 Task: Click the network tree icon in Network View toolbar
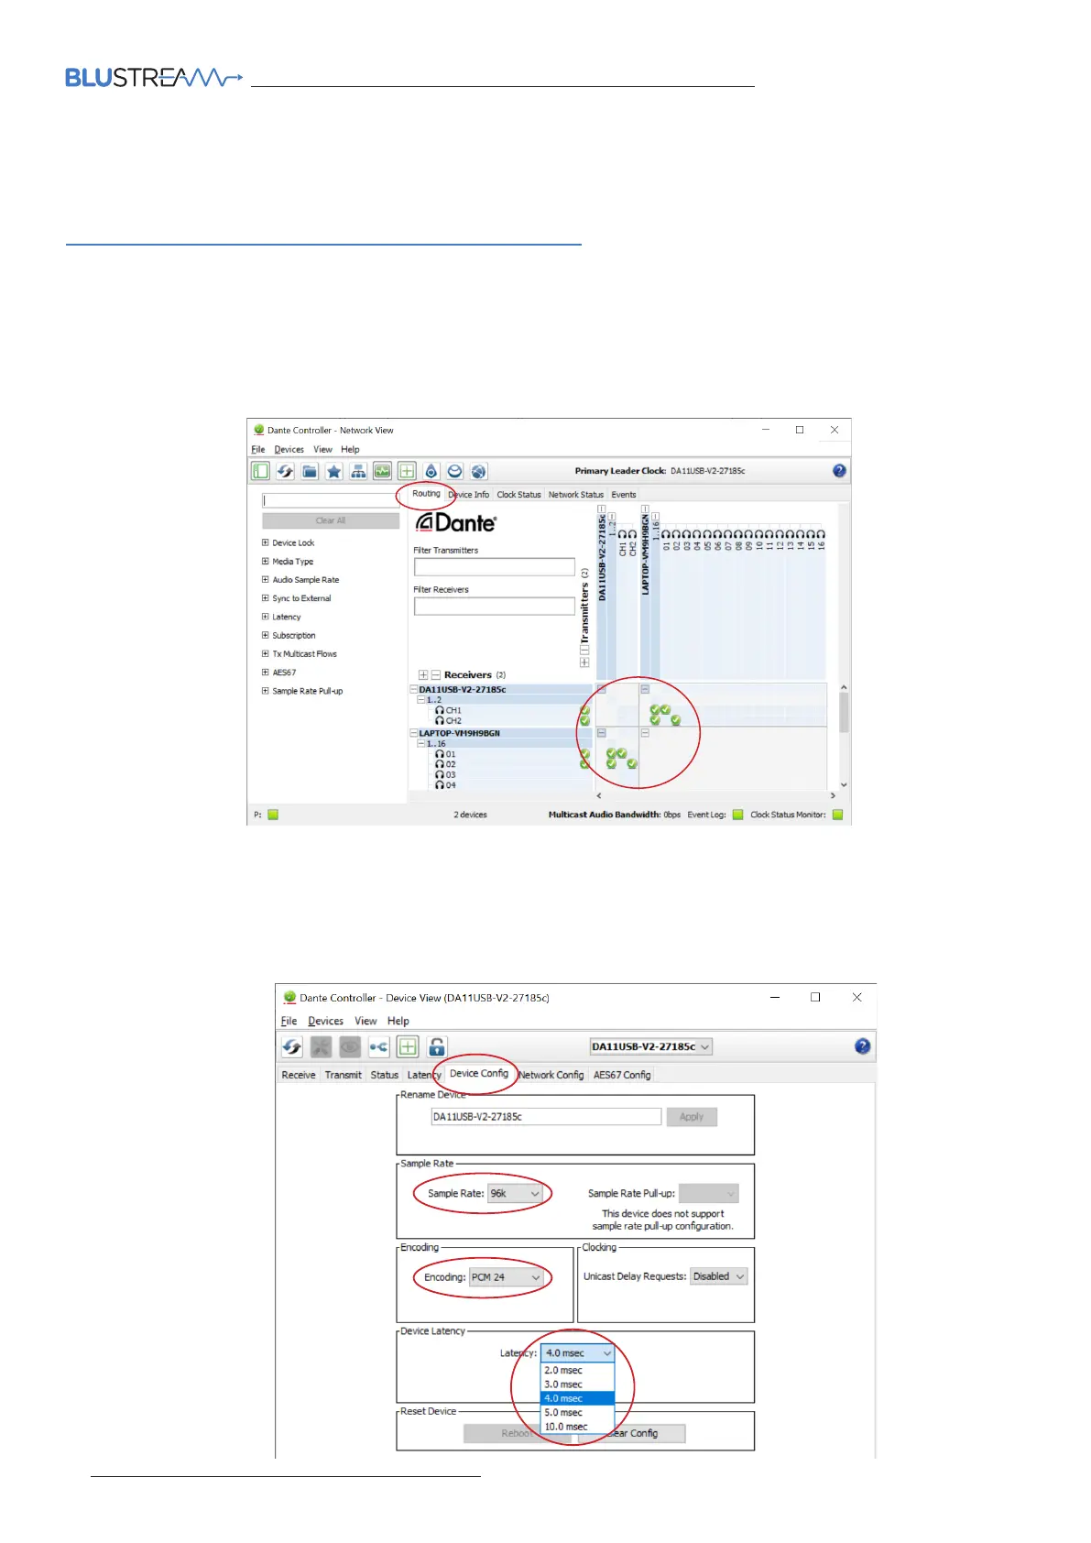click(358, 472)
